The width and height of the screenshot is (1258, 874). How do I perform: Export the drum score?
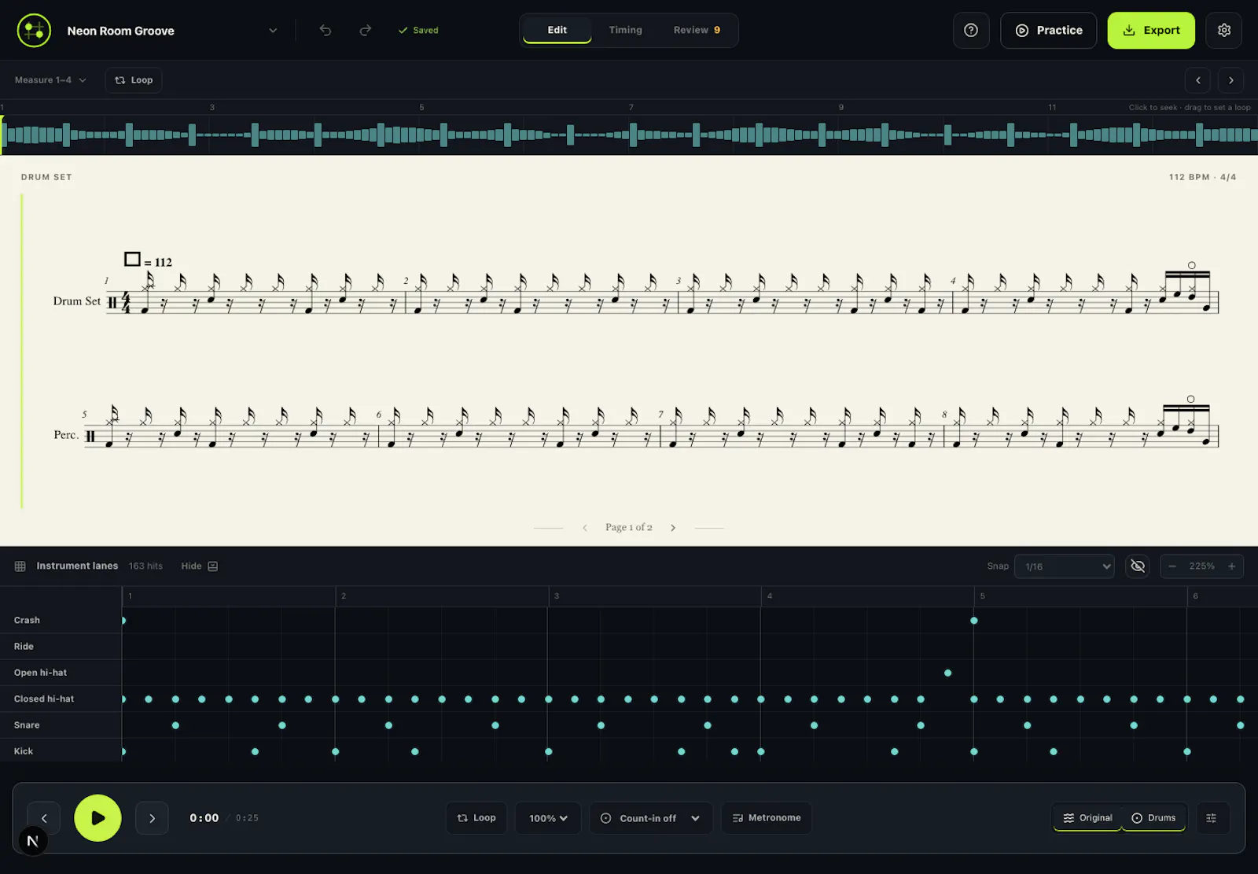coord(1151,31)
